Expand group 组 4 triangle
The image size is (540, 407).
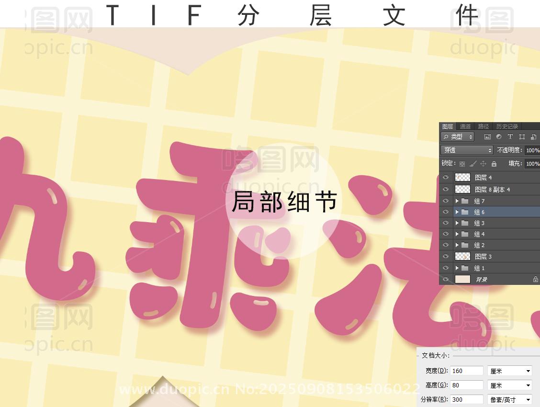[x=457, y=234]
